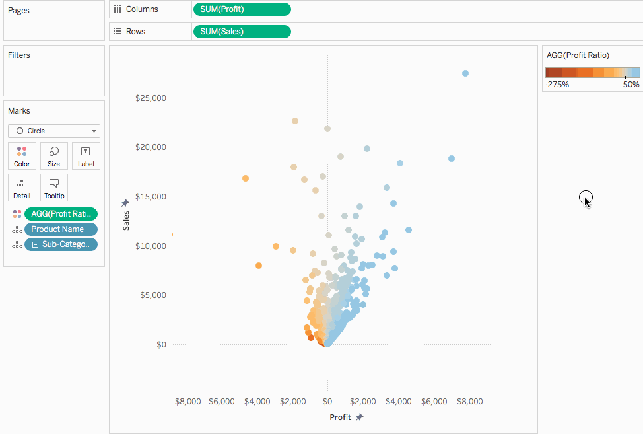
Task: Open the Circle mark type dropdown
Action: click(x=54, y=131)
